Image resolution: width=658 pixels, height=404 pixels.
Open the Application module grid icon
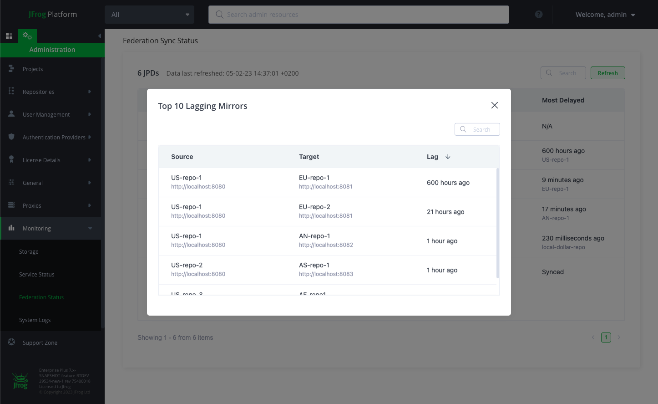9,36
